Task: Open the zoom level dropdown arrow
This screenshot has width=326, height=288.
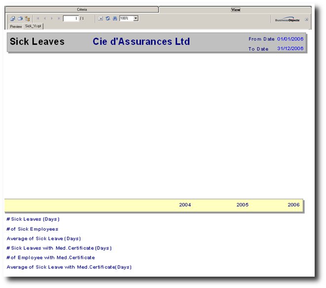Action: 136,18
